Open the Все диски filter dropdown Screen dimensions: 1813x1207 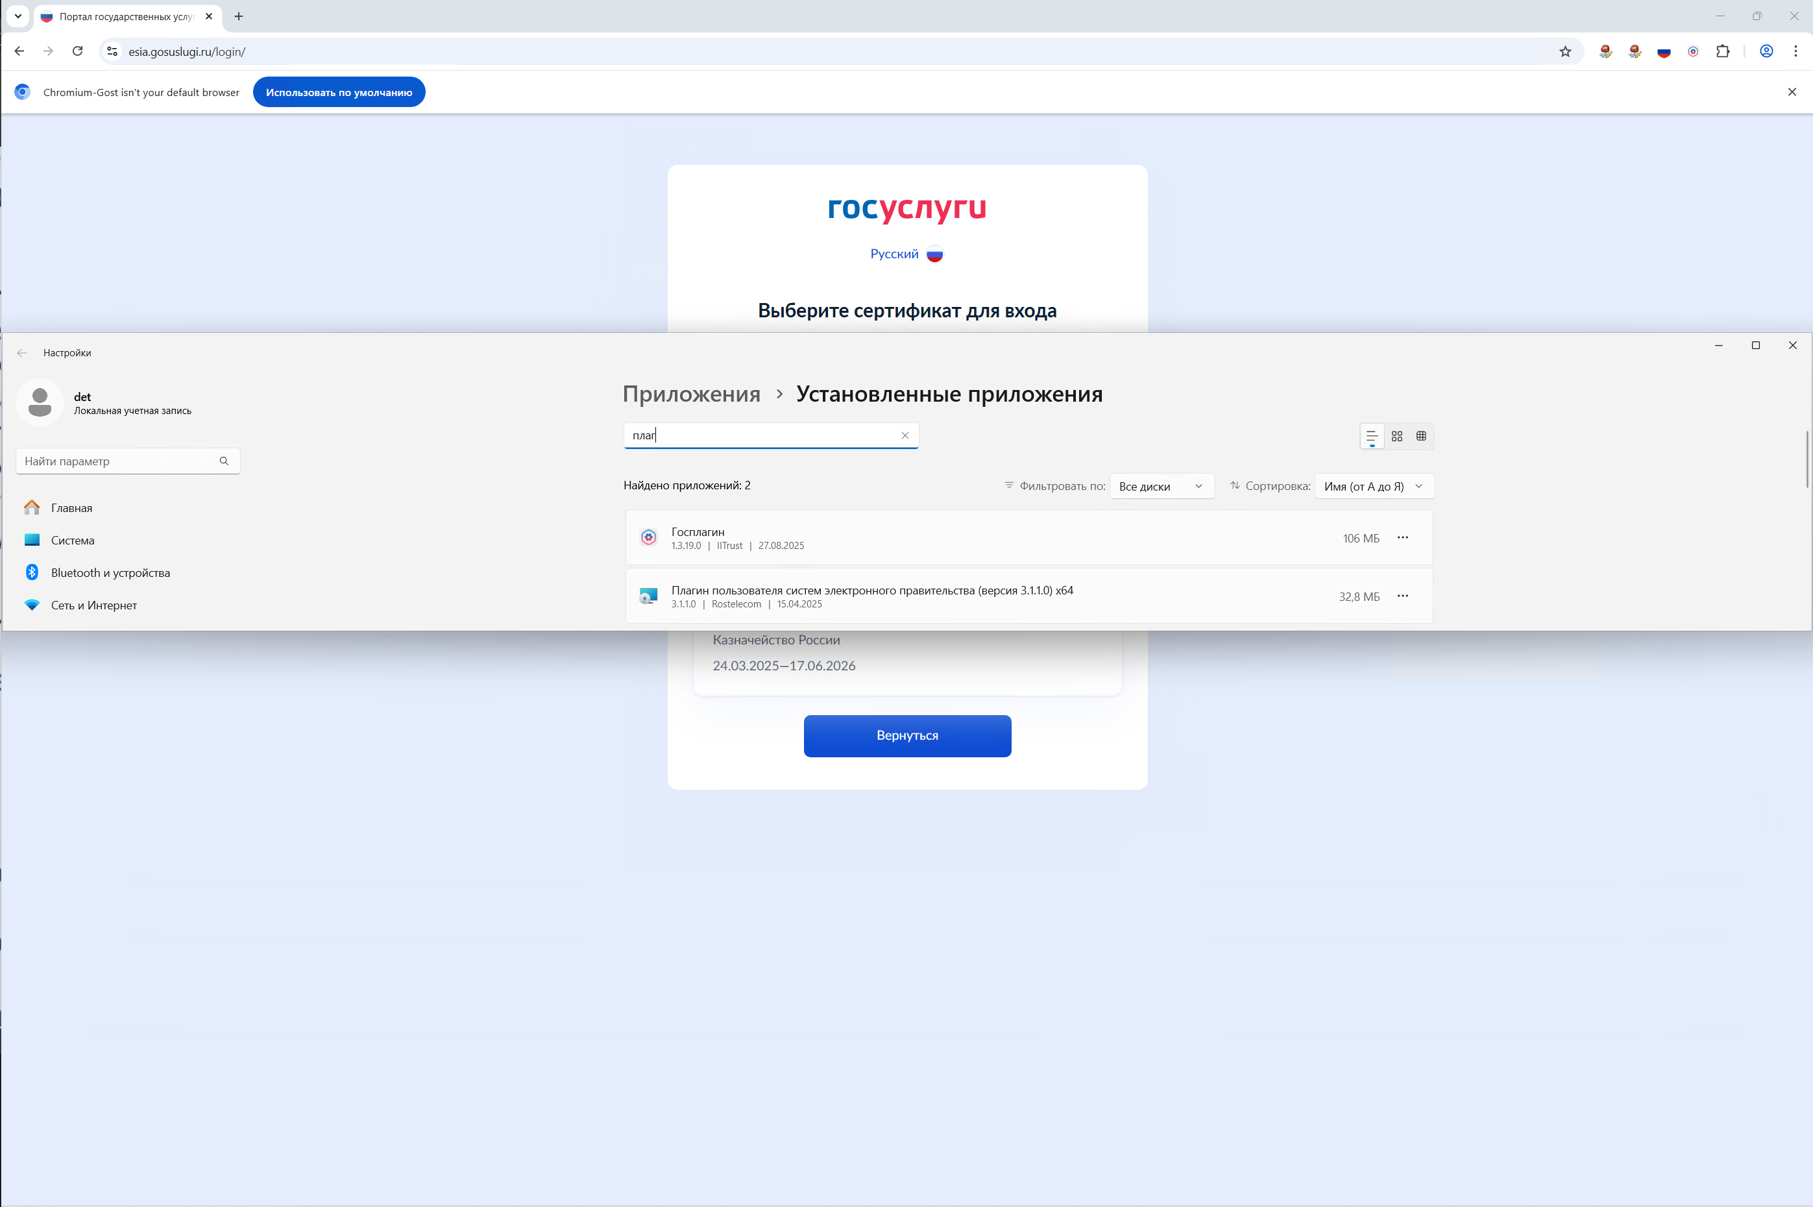pos(1162,487)
